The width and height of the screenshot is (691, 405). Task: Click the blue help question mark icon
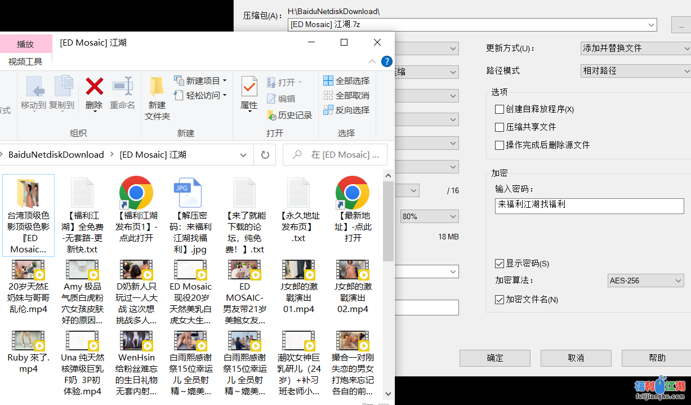tap(386, 61)
